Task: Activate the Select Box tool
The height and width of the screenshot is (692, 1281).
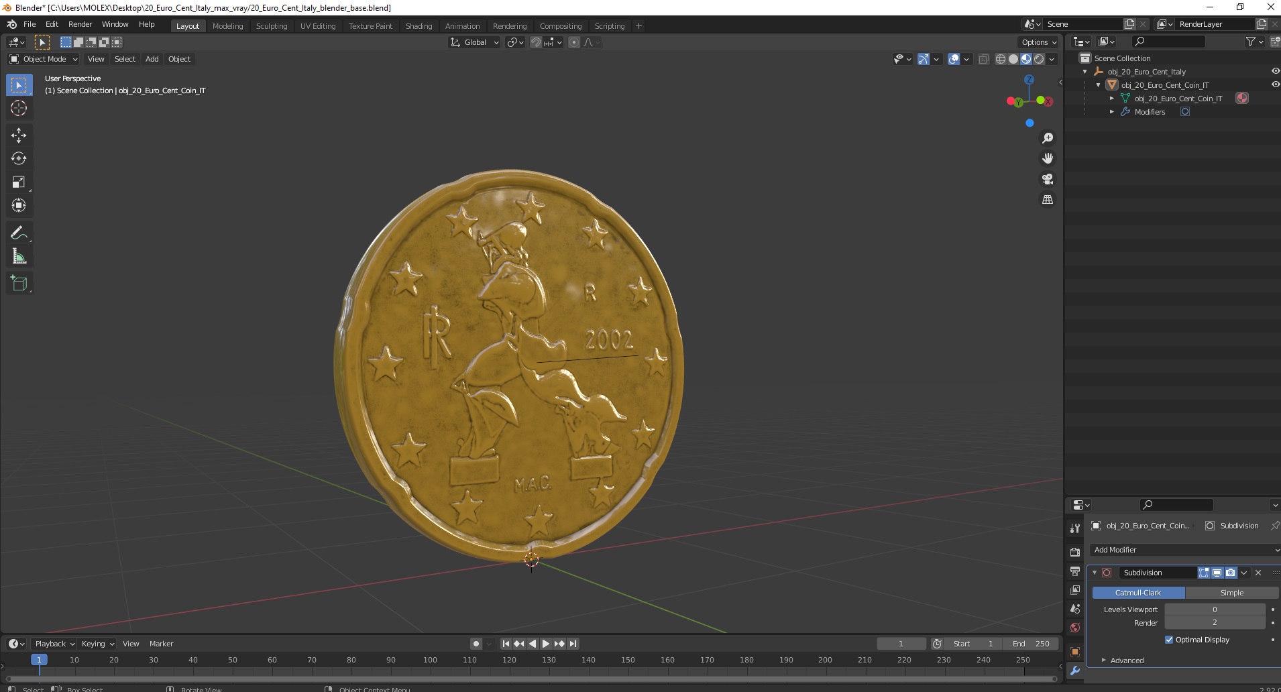Action: pos(19,84)
